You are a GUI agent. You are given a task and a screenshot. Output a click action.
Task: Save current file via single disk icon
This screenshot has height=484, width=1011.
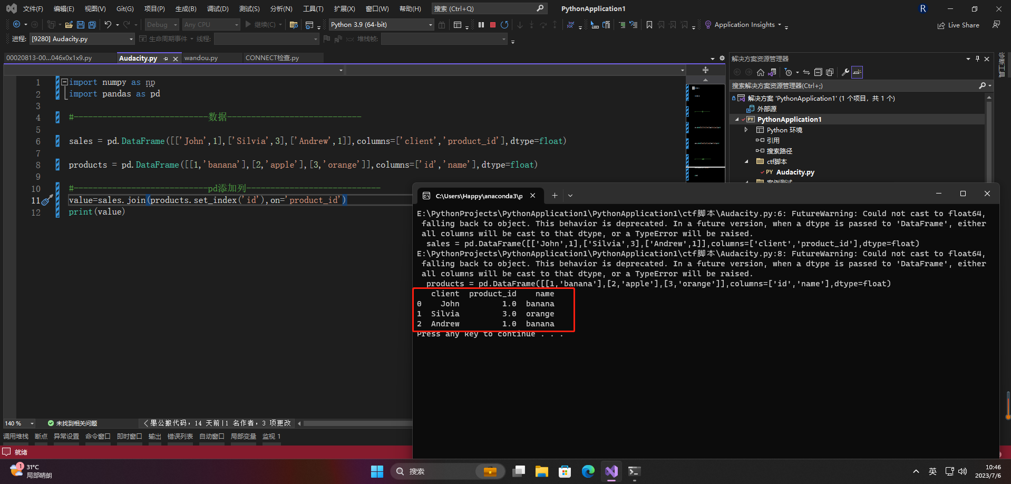[x=81, y=25]
